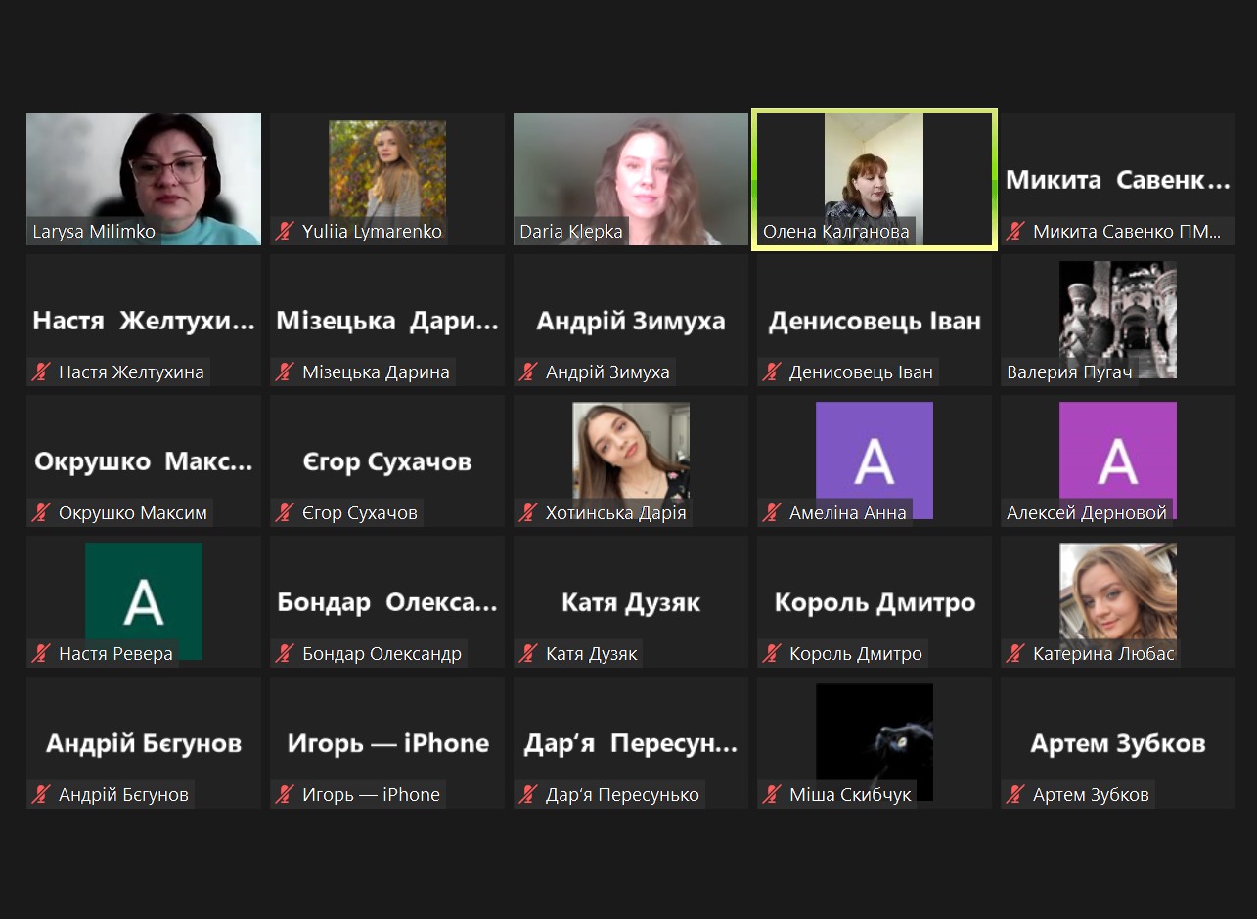1257x919 pixels.
Task: Click large name text Бондар Олекса…
Action: point(387,602)
